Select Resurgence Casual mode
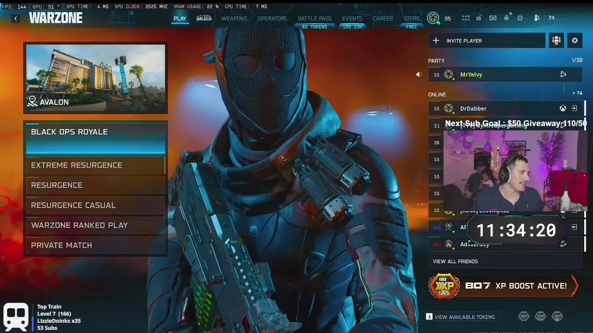 point(95,205)
